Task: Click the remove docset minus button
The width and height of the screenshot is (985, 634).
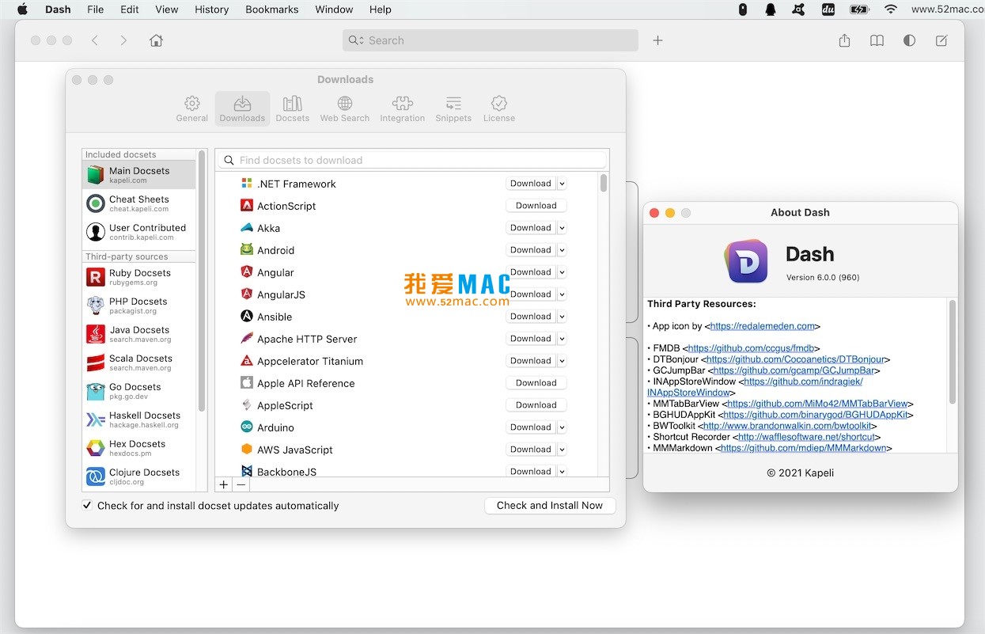Action: pyautogui.click(x=241, y=484)
